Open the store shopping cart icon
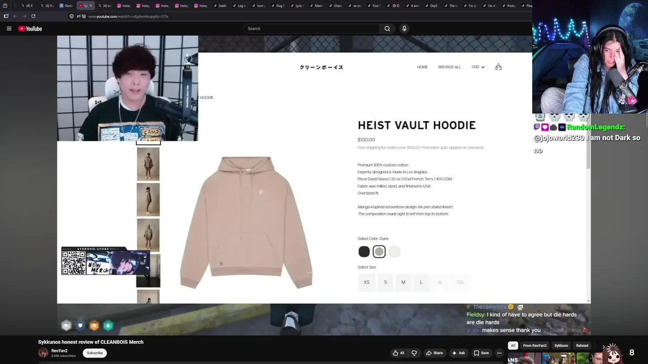The width and height of the screenshot is (648, 364). (498, 67)
